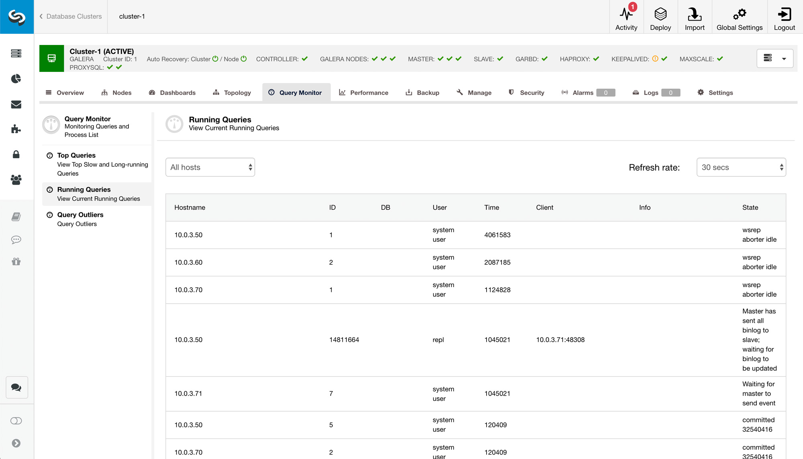803x459 pixels.
Task: Open Top Queries in side menu
Action: [x=76, y=155]
